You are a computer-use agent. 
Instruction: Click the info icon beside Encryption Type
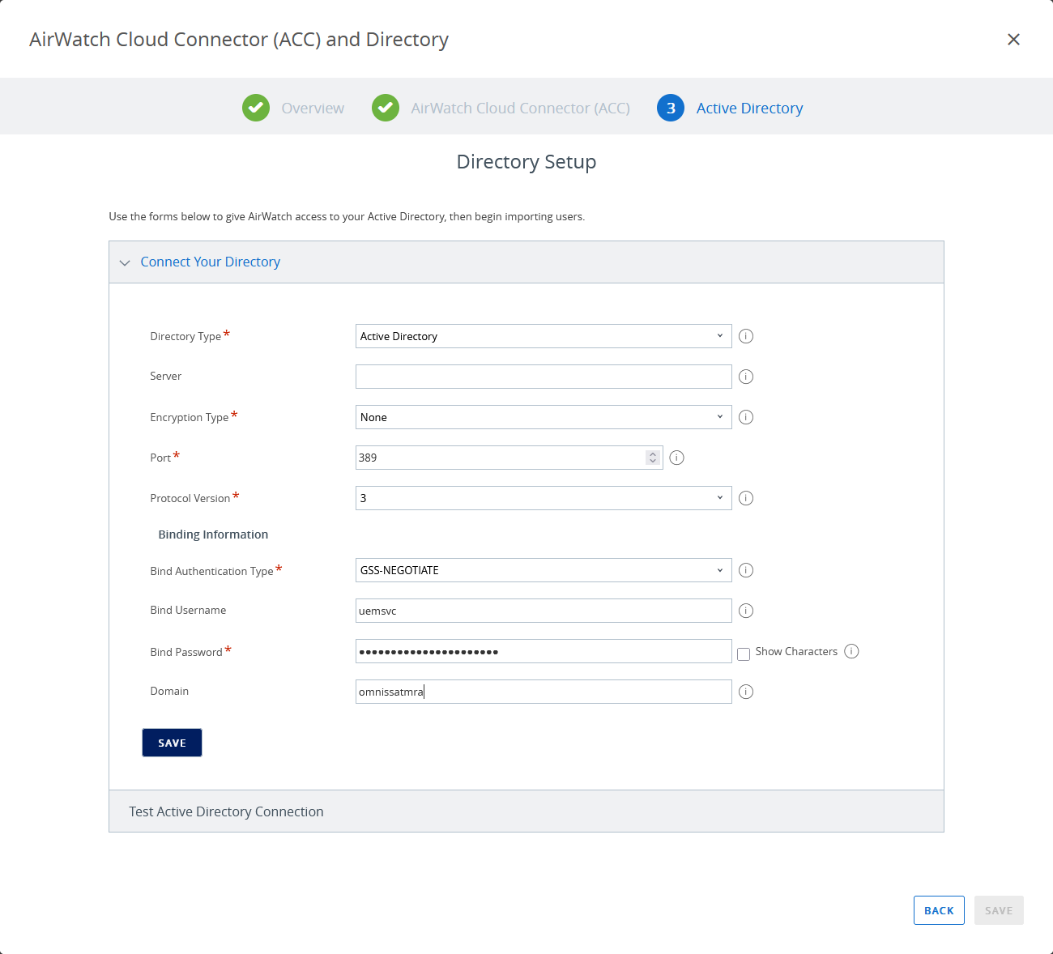[x=746, y=417]
